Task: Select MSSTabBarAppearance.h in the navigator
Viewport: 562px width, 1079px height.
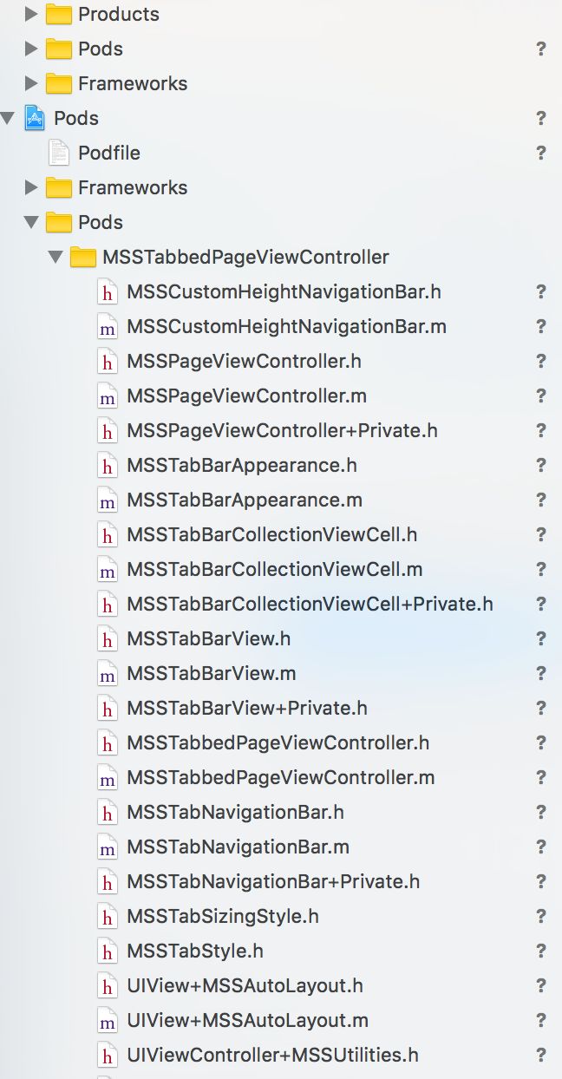Action: tap(242, 465)
